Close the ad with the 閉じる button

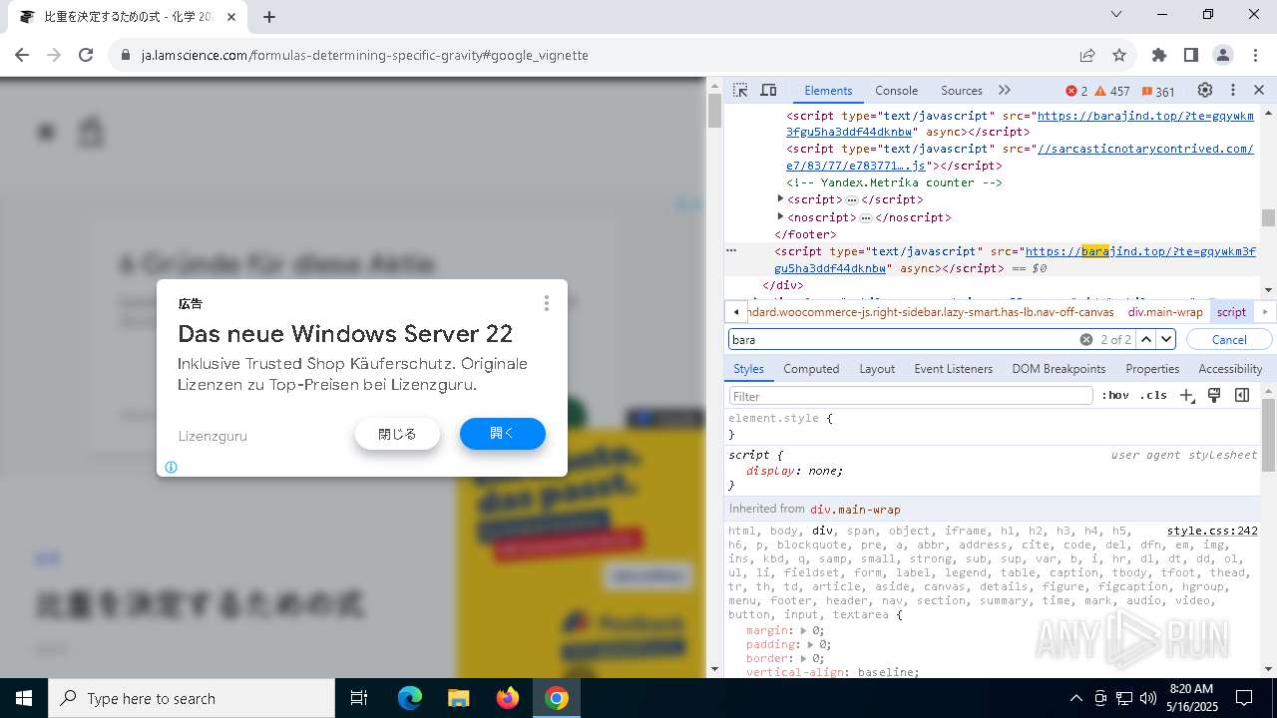397,434
